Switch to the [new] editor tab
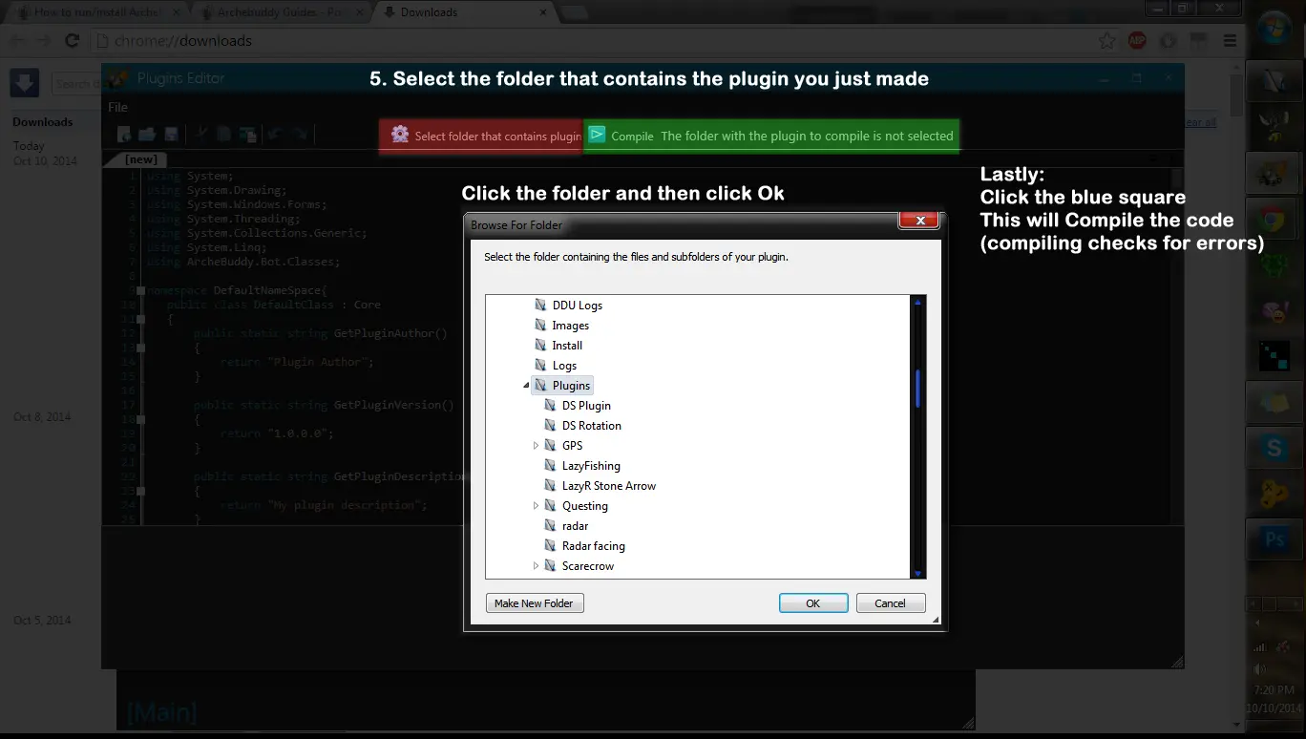Screen dimensions: 1306x739 click(141, 159)
